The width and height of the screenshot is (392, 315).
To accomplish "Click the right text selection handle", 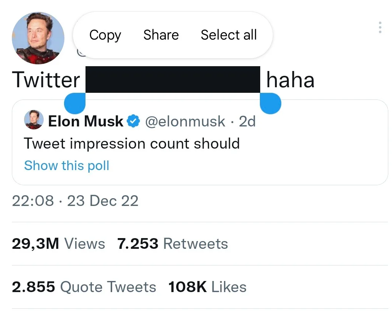I will point(271,103).
